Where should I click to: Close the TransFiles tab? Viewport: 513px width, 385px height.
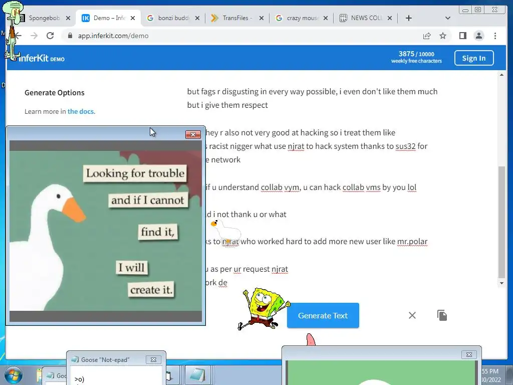coord(262,18)
